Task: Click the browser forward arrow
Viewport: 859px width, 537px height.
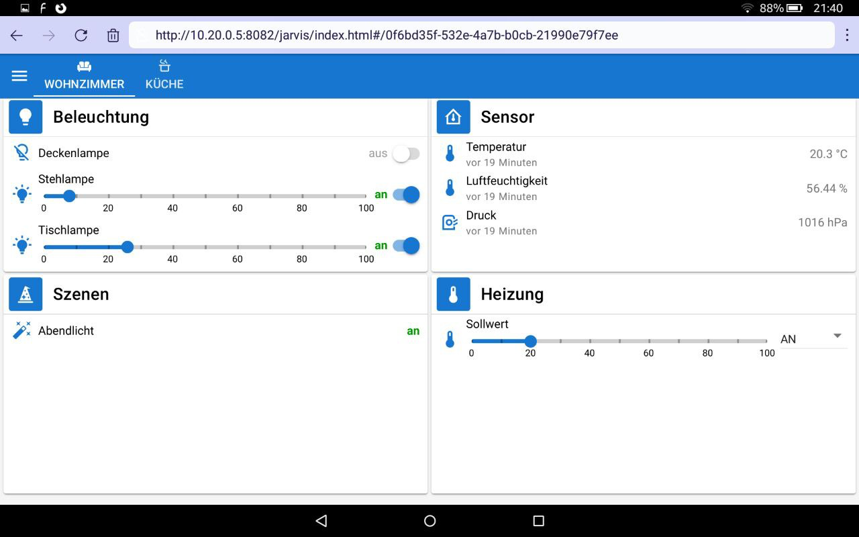Action: (49, 36)
